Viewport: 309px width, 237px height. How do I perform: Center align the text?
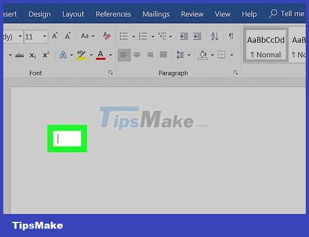137,55
